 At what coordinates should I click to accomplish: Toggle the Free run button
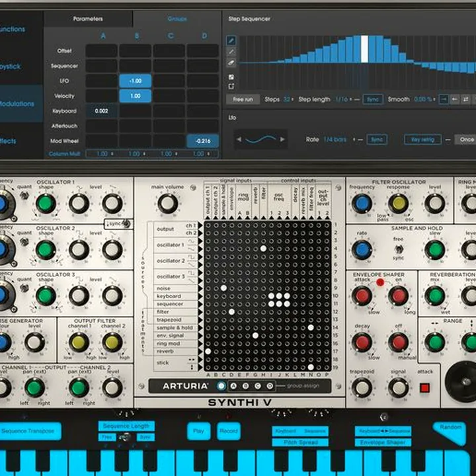coord(243,99)
